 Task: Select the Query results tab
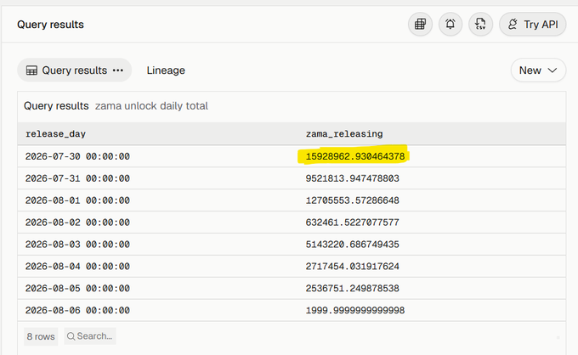click(75, 70)
